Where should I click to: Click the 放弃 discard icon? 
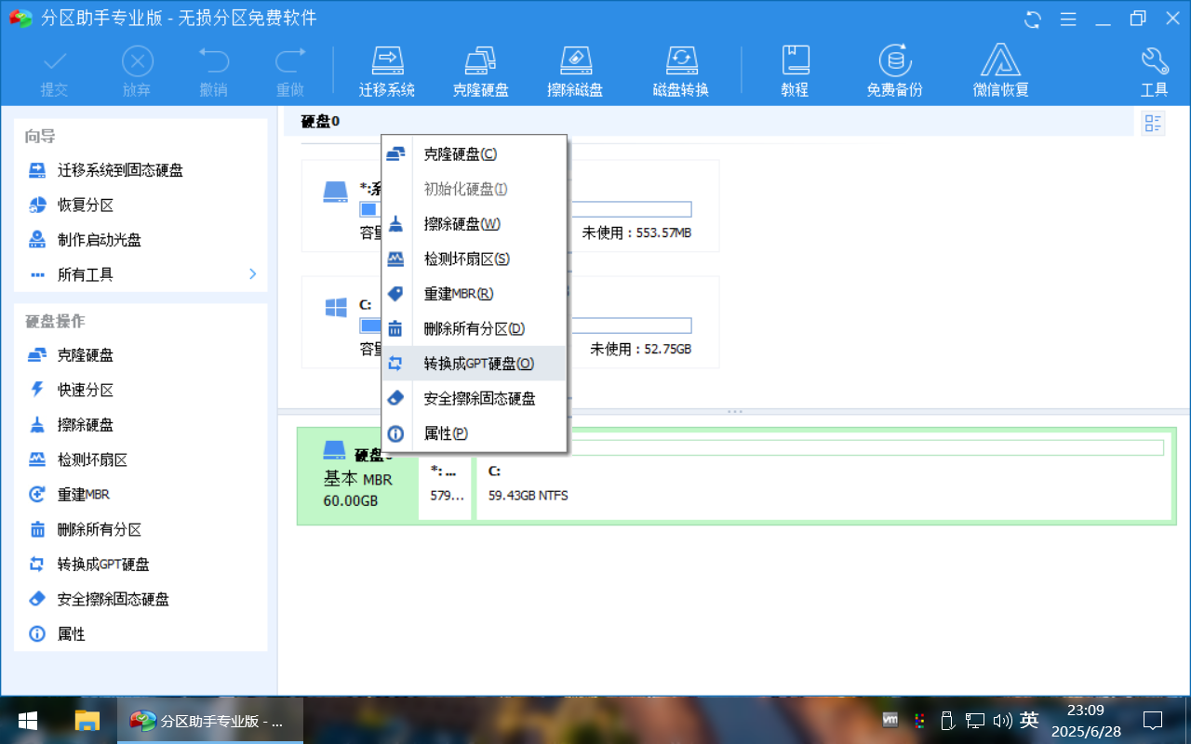click(x=137, y=71)
